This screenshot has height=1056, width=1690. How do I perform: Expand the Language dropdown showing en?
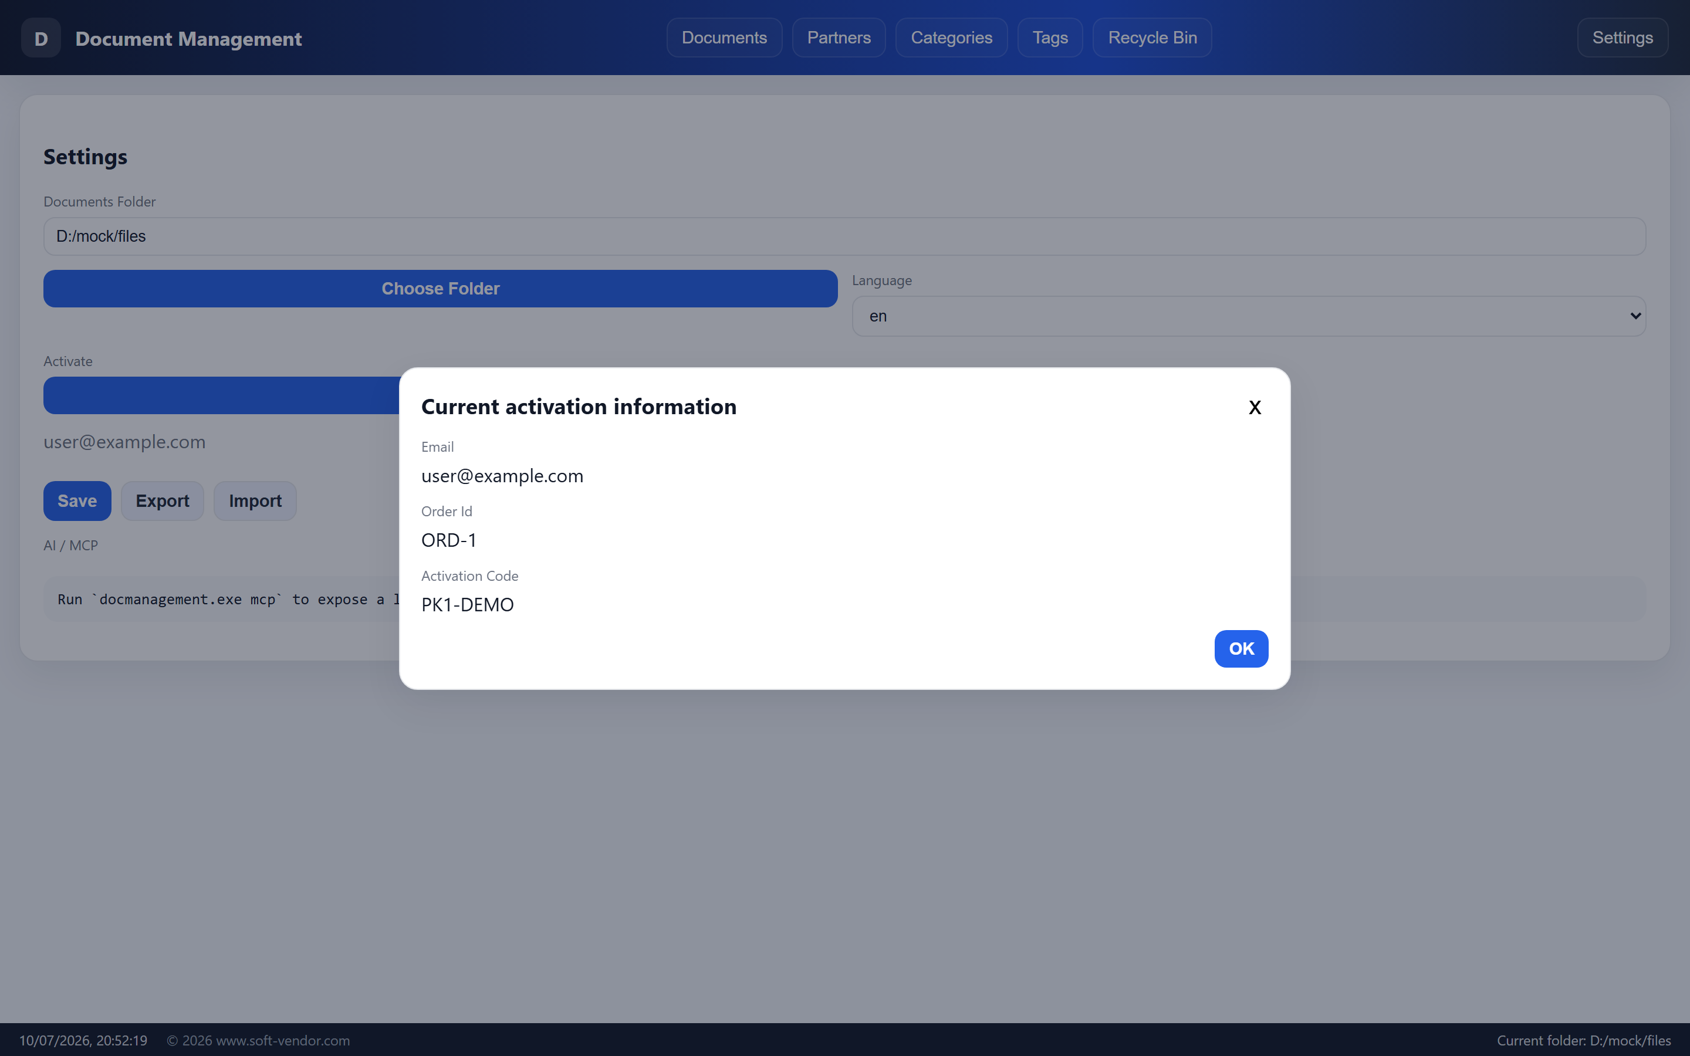pos(1249,316)
